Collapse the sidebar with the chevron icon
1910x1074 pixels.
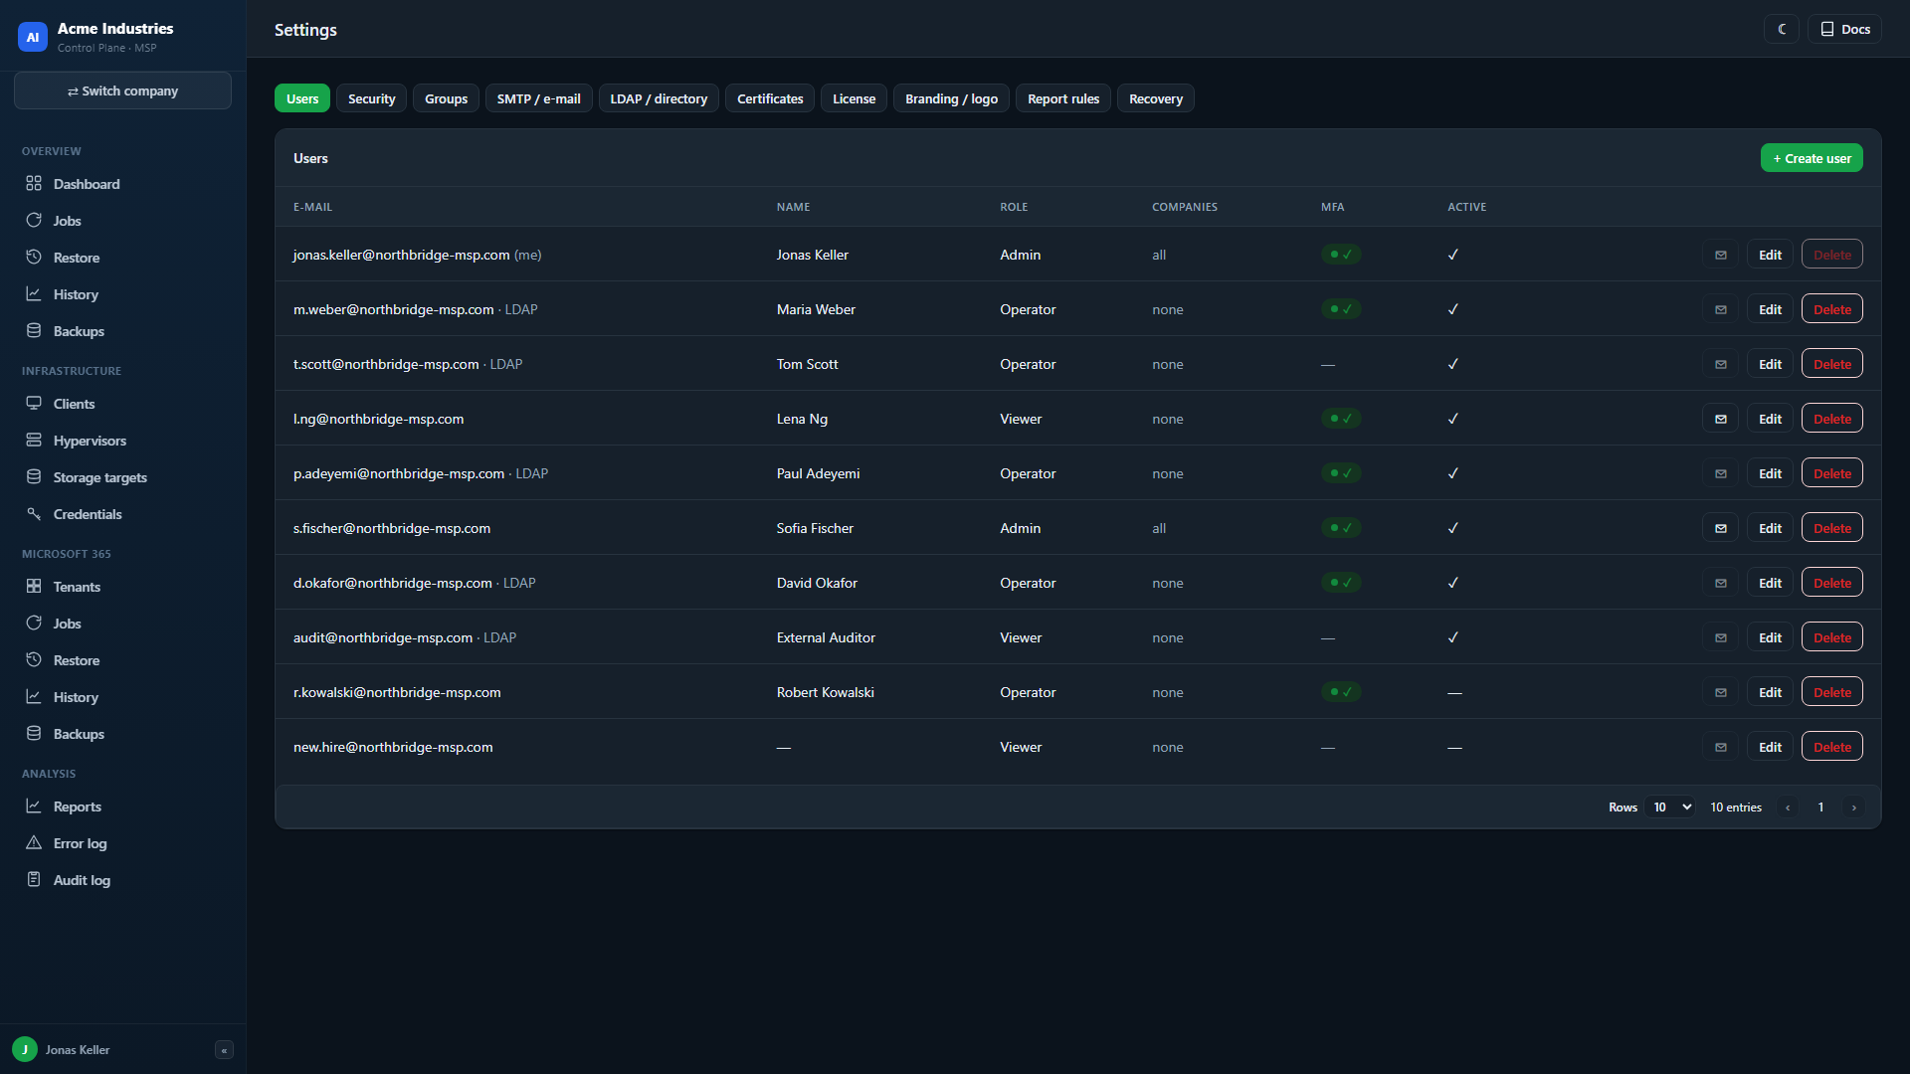224,1050
